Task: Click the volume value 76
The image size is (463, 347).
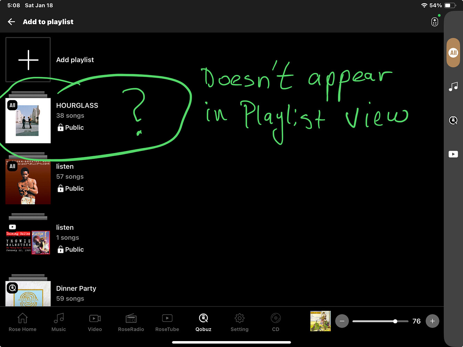Action: (x=416, y=321)
